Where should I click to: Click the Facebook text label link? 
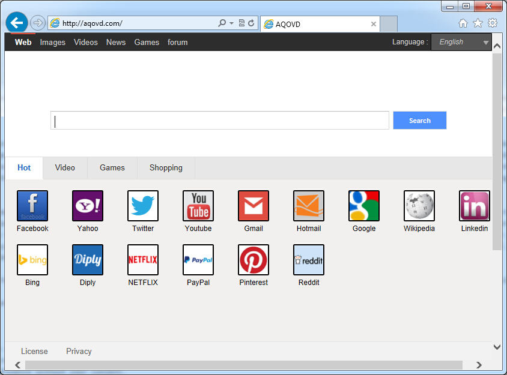(32, 229)
